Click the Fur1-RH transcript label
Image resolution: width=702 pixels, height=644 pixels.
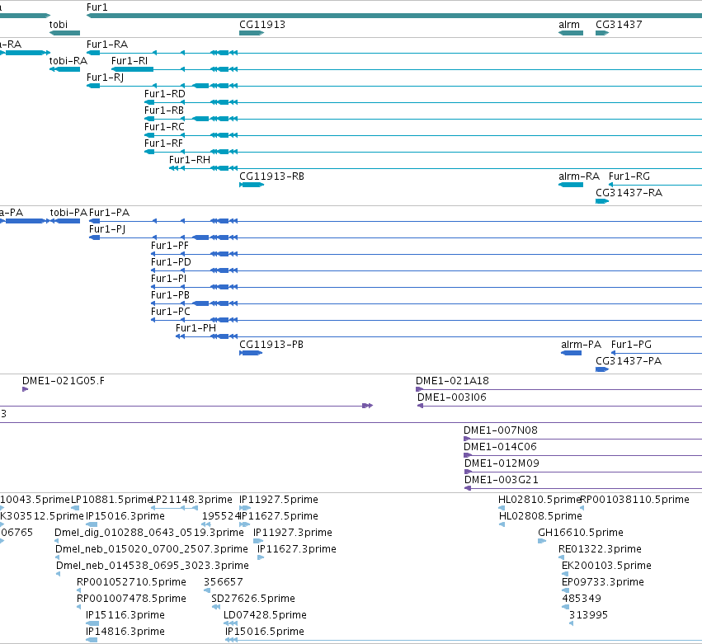[x=190, y=160]
